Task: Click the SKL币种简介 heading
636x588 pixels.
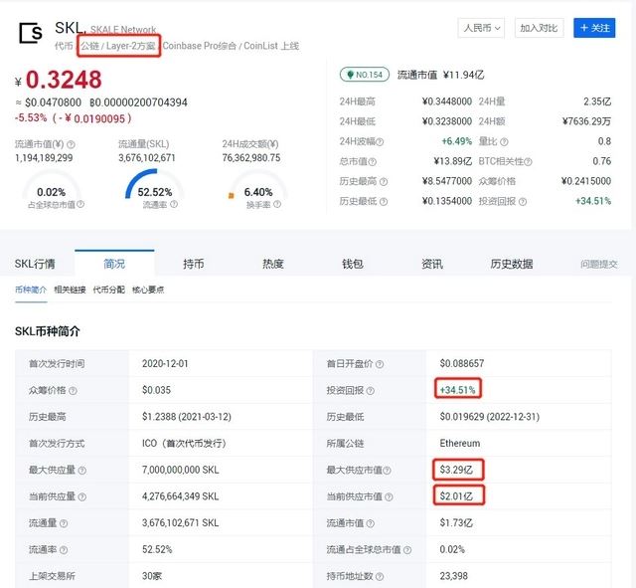Action: click(48, 331)
